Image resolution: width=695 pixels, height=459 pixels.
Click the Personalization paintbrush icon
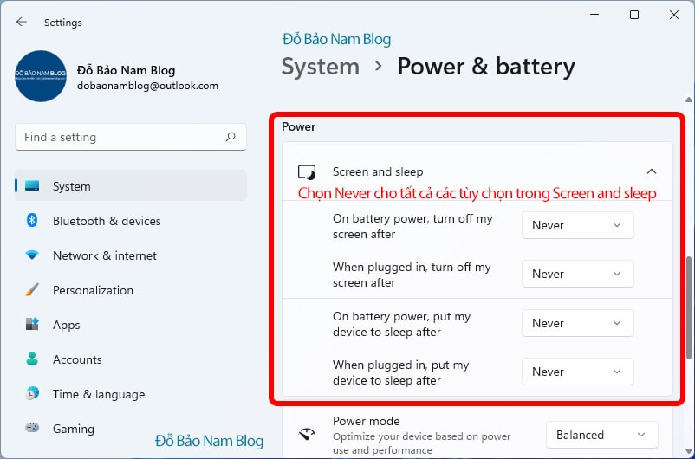(32, 290)
